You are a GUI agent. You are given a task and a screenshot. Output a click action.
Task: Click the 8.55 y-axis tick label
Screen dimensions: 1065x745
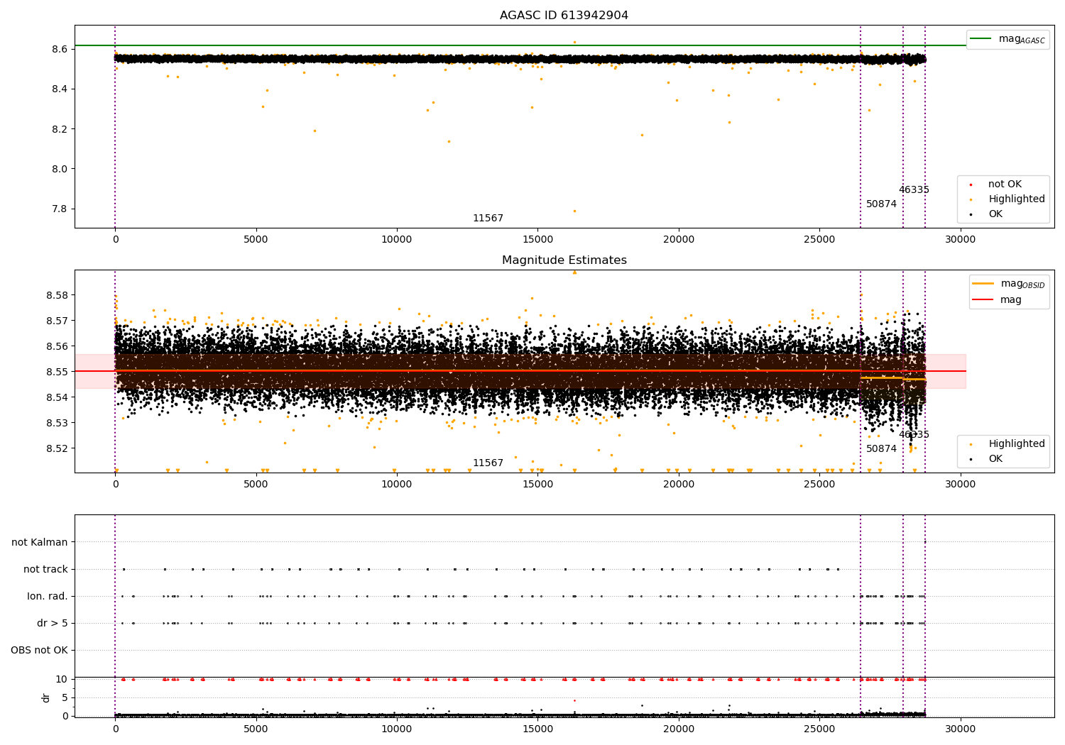coord(58,372)
